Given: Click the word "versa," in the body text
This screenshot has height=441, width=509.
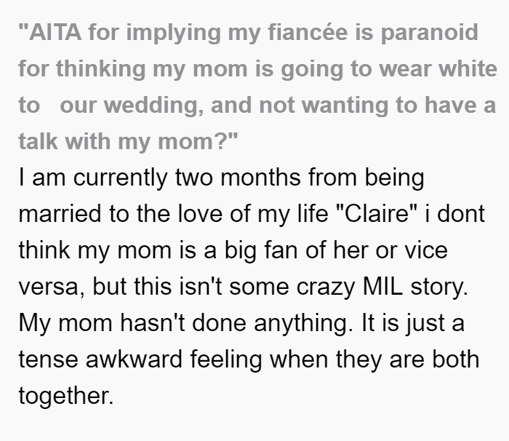Looking at the screenshot, I should pos(52,287).
